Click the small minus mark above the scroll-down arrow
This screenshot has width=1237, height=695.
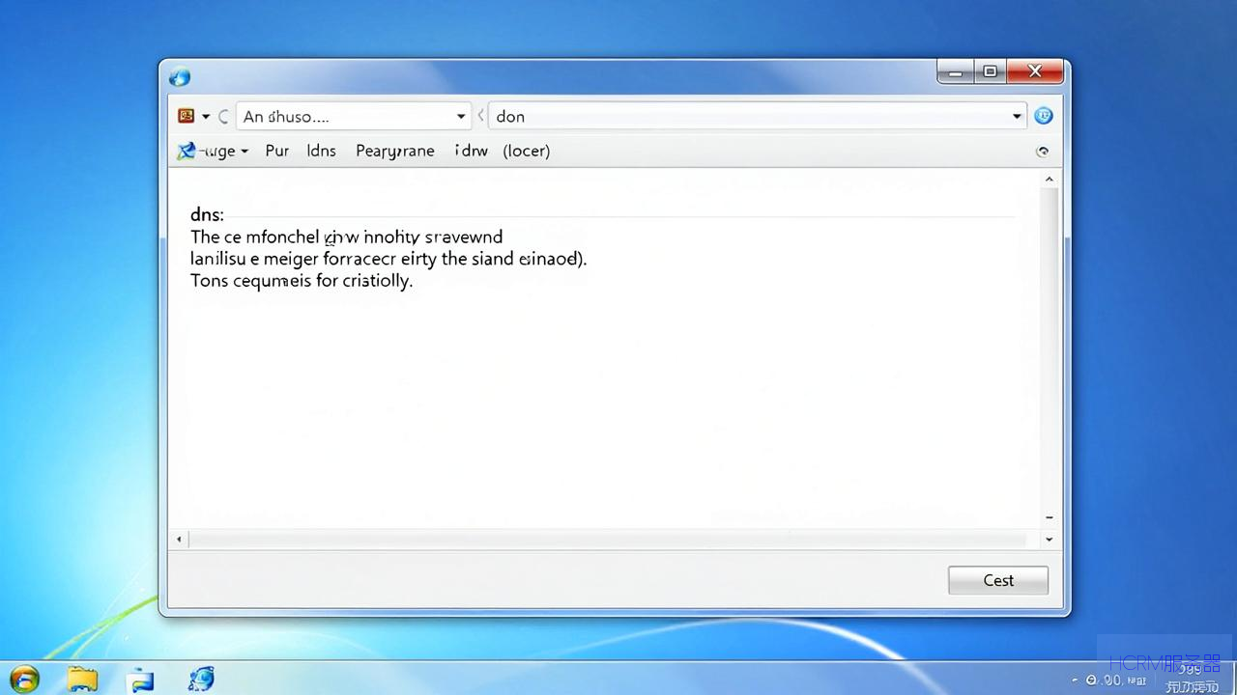[x=1050, y=518]
